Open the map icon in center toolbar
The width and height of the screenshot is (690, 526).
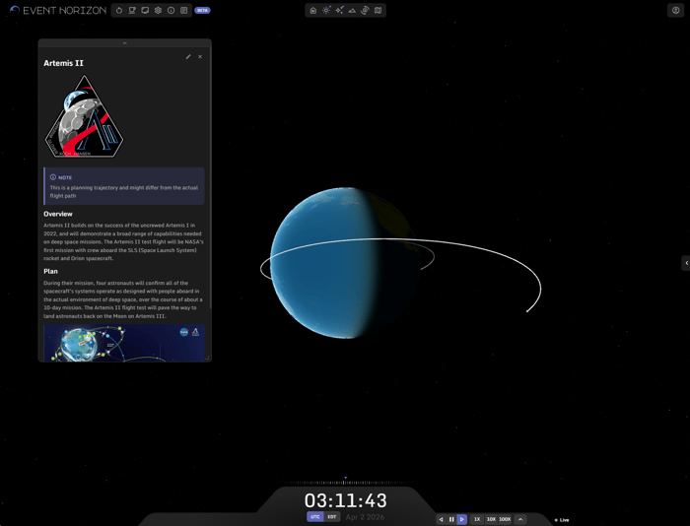[378, 10]
